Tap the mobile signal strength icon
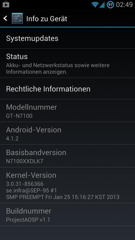Viewport: 135px width, 240px height. coord(102,5)
